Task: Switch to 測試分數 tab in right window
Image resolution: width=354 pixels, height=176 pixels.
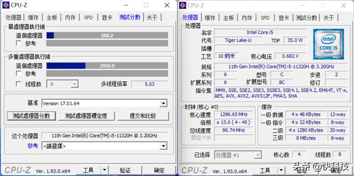Action: pyautogui.click(x=306, y=18)
